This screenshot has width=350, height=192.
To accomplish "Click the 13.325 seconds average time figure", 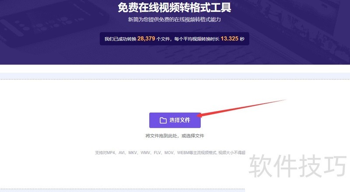I will (x=230, y=38).
